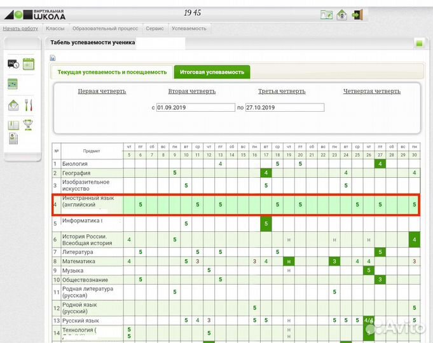The image size is (433, 343).
Task: Click highlighted Обществознание grade 3 on day 27
Action: (x=380, y=280)
